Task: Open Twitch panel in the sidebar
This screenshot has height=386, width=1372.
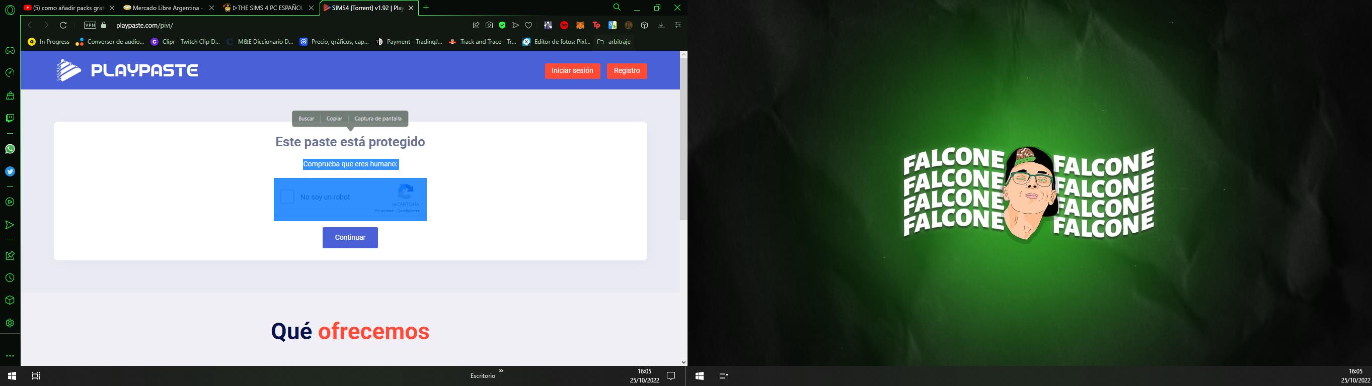Action: click(x=10, y=118)
